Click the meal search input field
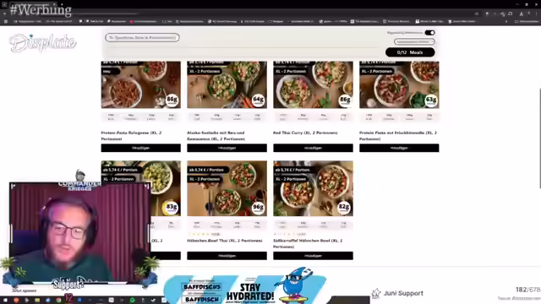This screenshot has height=304, width=541. [142, 37]
